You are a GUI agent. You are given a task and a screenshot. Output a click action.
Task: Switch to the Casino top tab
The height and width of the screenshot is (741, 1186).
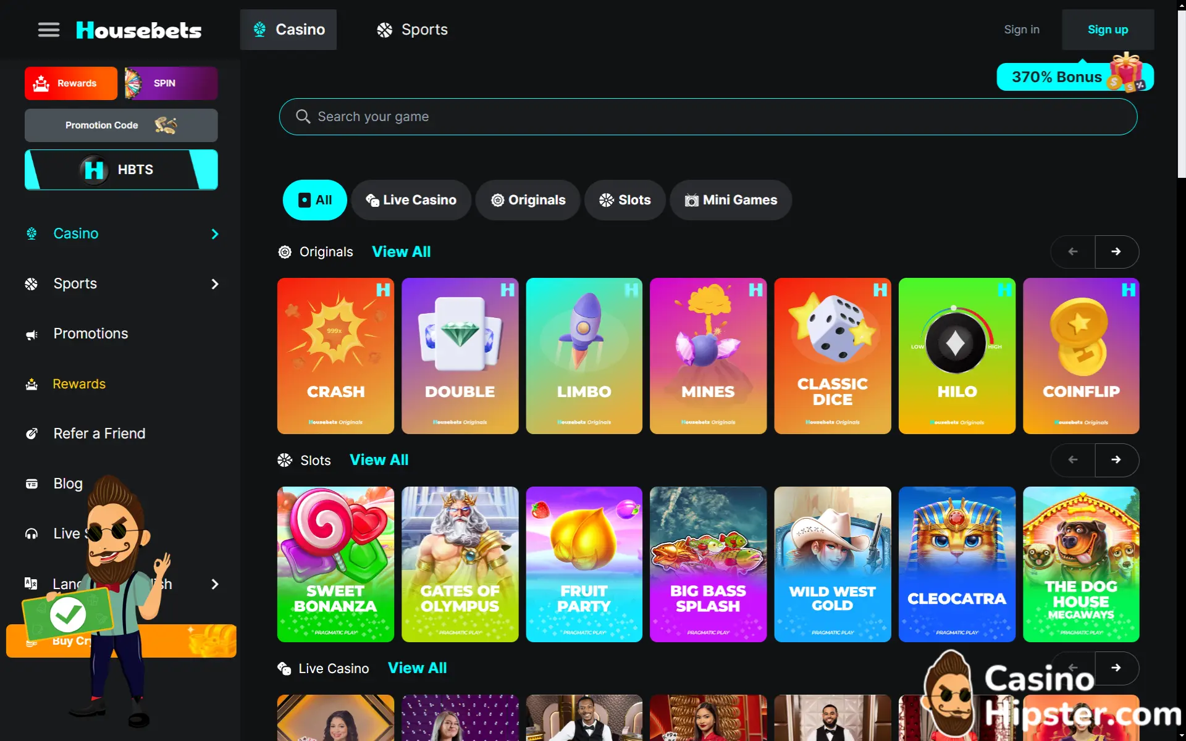tap(288, 30)
